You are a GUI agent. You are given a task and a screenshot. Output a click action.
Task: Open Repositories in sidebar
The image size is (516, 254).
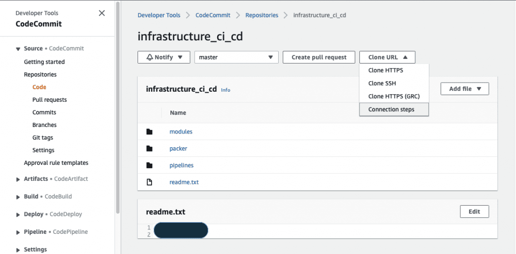click(x=40, y=75)
